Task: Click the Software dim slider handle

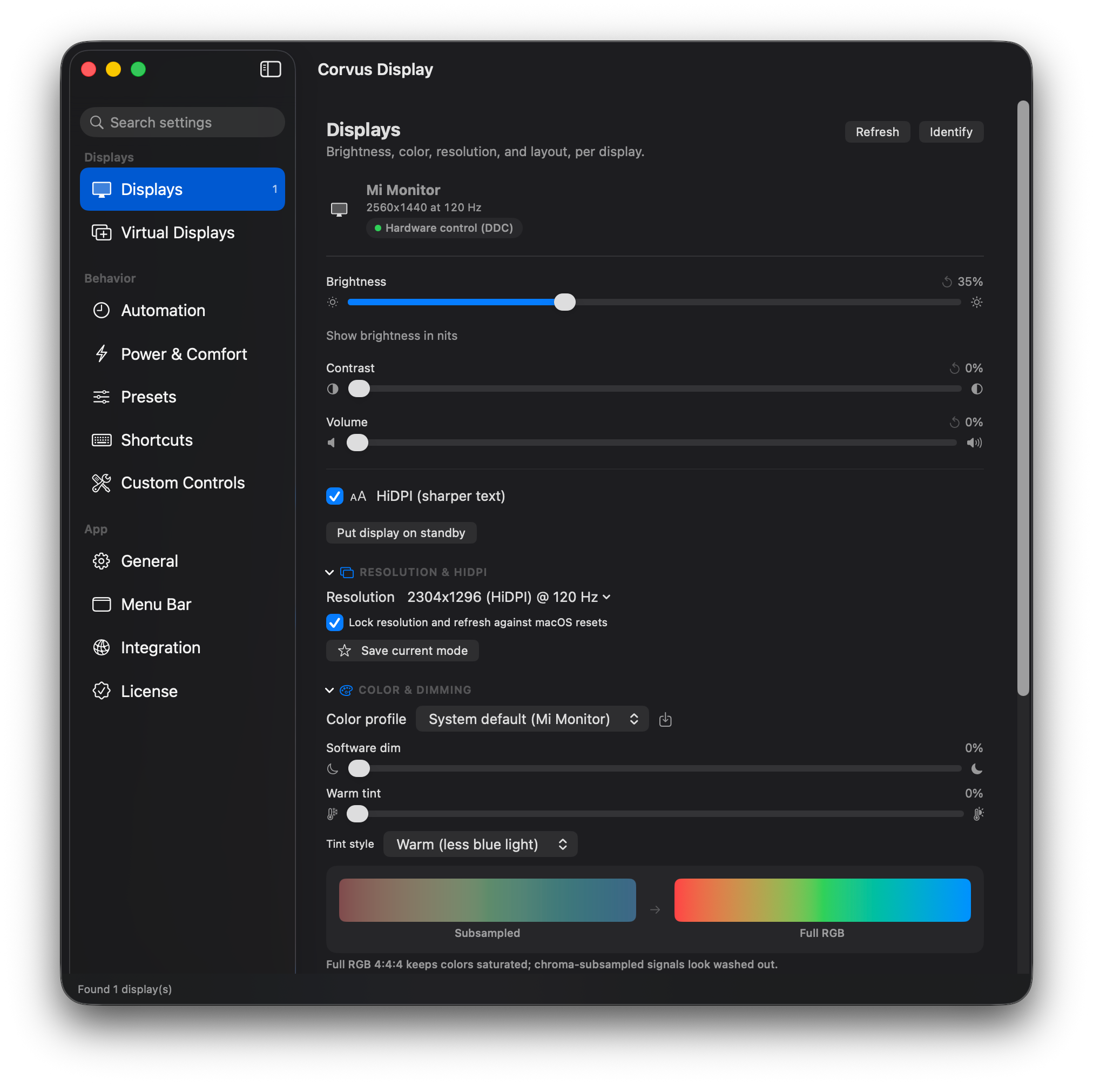Action: pyautogui.click(x=359, y=768)
